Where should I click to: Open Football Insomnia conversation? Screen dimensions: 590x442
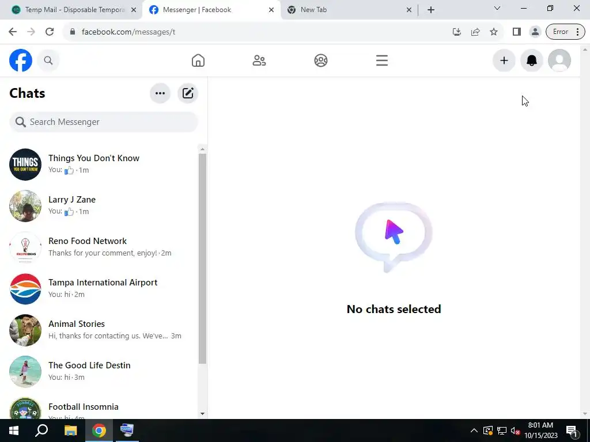101,407
